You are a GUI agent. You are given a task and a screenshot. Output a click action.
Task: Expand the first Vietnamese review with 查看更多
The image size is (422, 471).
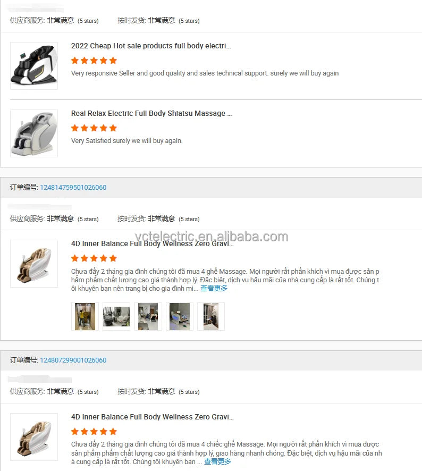coord(214,288)
